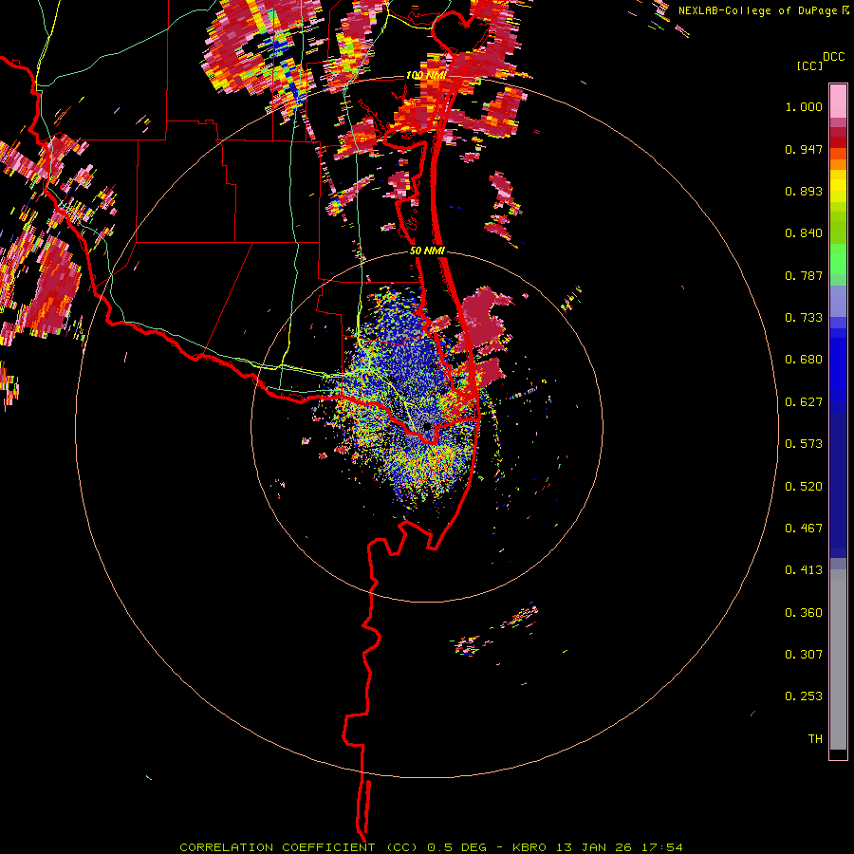Image resolution: width=854 pixels, height=854 pixels.
Task: Select the 0.733 scale value
Action: pyautogui.click(x=804, y=318)
